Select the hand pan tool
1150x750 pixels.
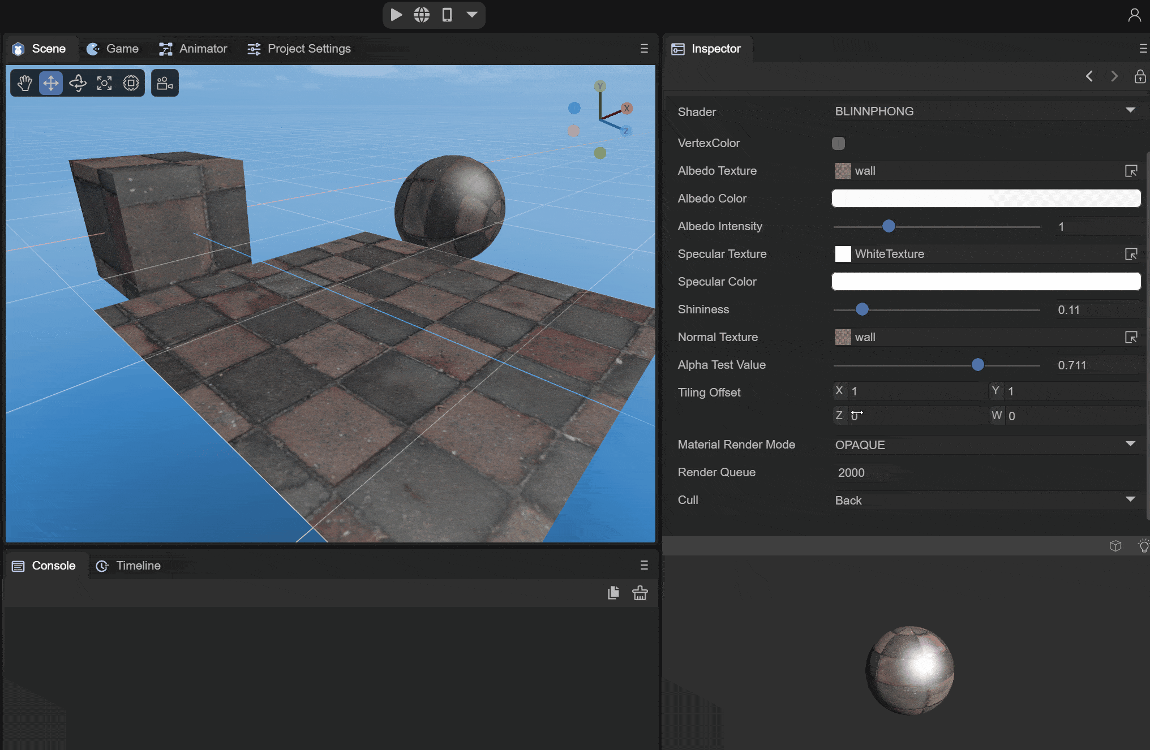pyautogui.click(x=24, y=83)
